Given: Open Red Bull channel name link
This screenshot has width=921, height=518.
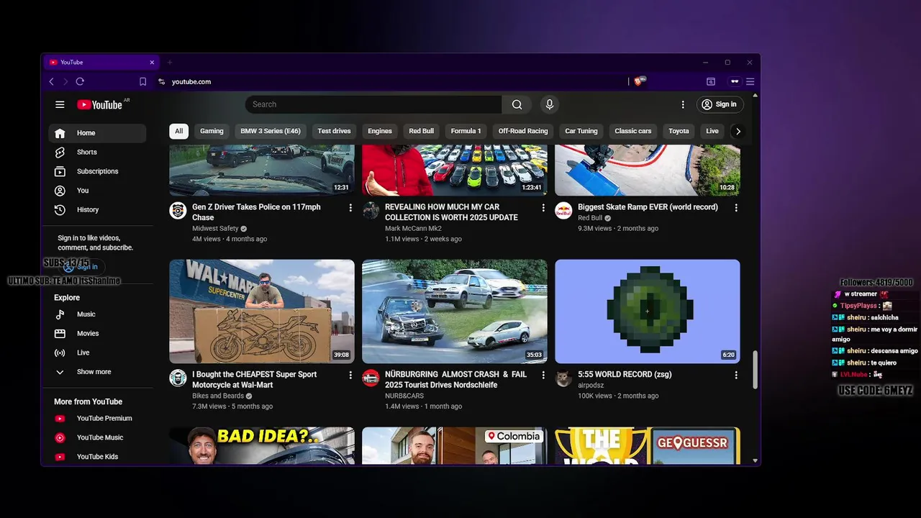Looking at the screenshot, I should (x=590, y=218).
